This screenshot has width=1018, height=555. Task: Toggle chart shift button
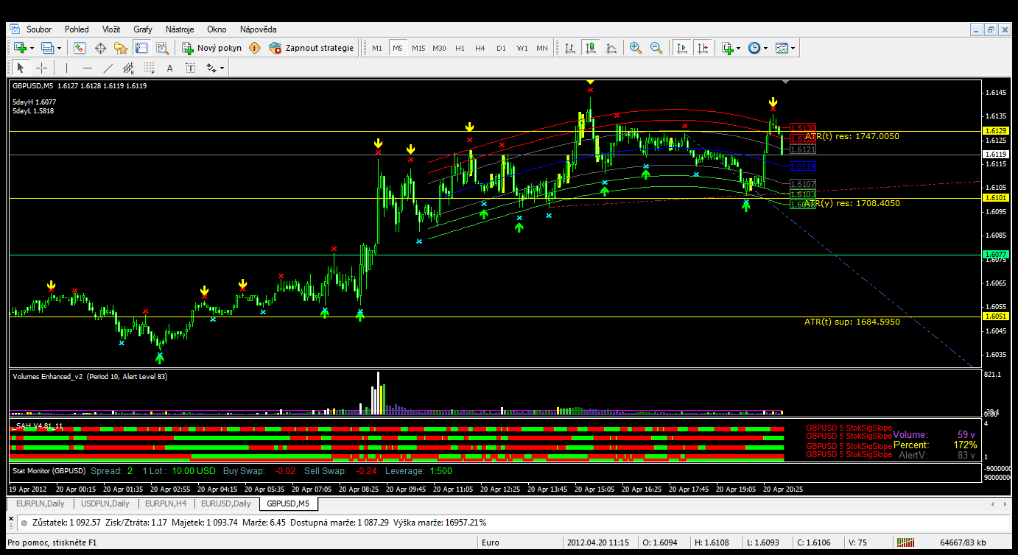[703, 48]
